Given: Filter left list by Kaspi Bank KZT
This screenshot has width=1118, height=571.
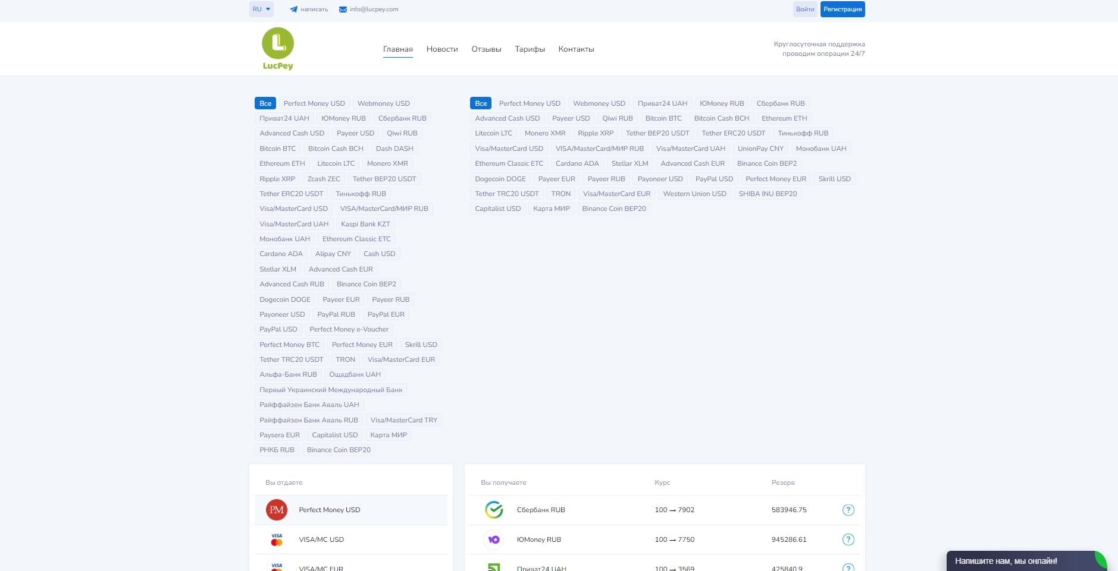Looking at the screenshot, I should click(x=365, y=224).
